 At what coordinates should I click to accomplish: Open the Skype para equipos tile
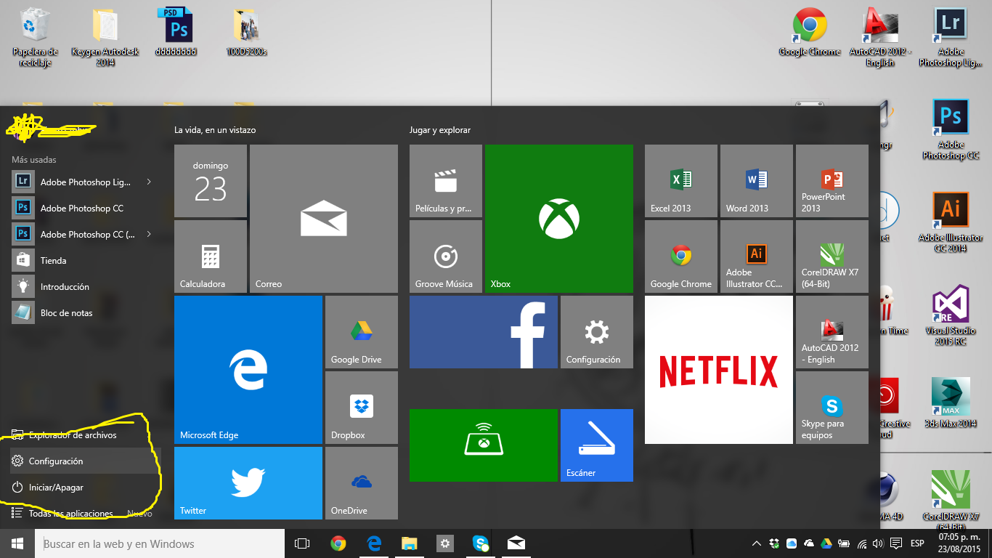tap(832, 408)
